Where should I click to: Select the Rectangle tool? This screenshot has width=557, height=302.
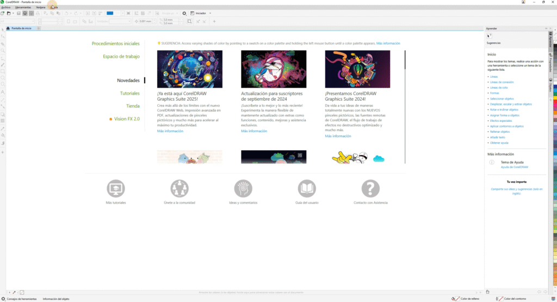[3, 71]
